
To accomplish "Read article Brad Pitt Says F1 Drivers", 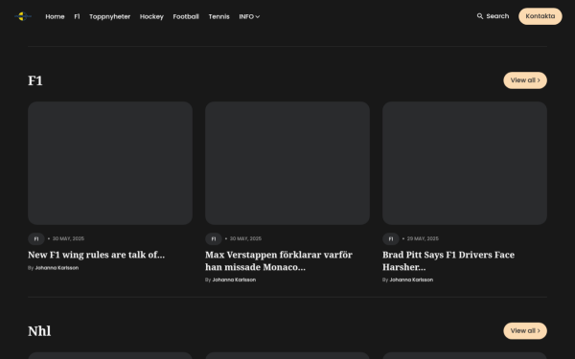I will click(x=448, y=260).
